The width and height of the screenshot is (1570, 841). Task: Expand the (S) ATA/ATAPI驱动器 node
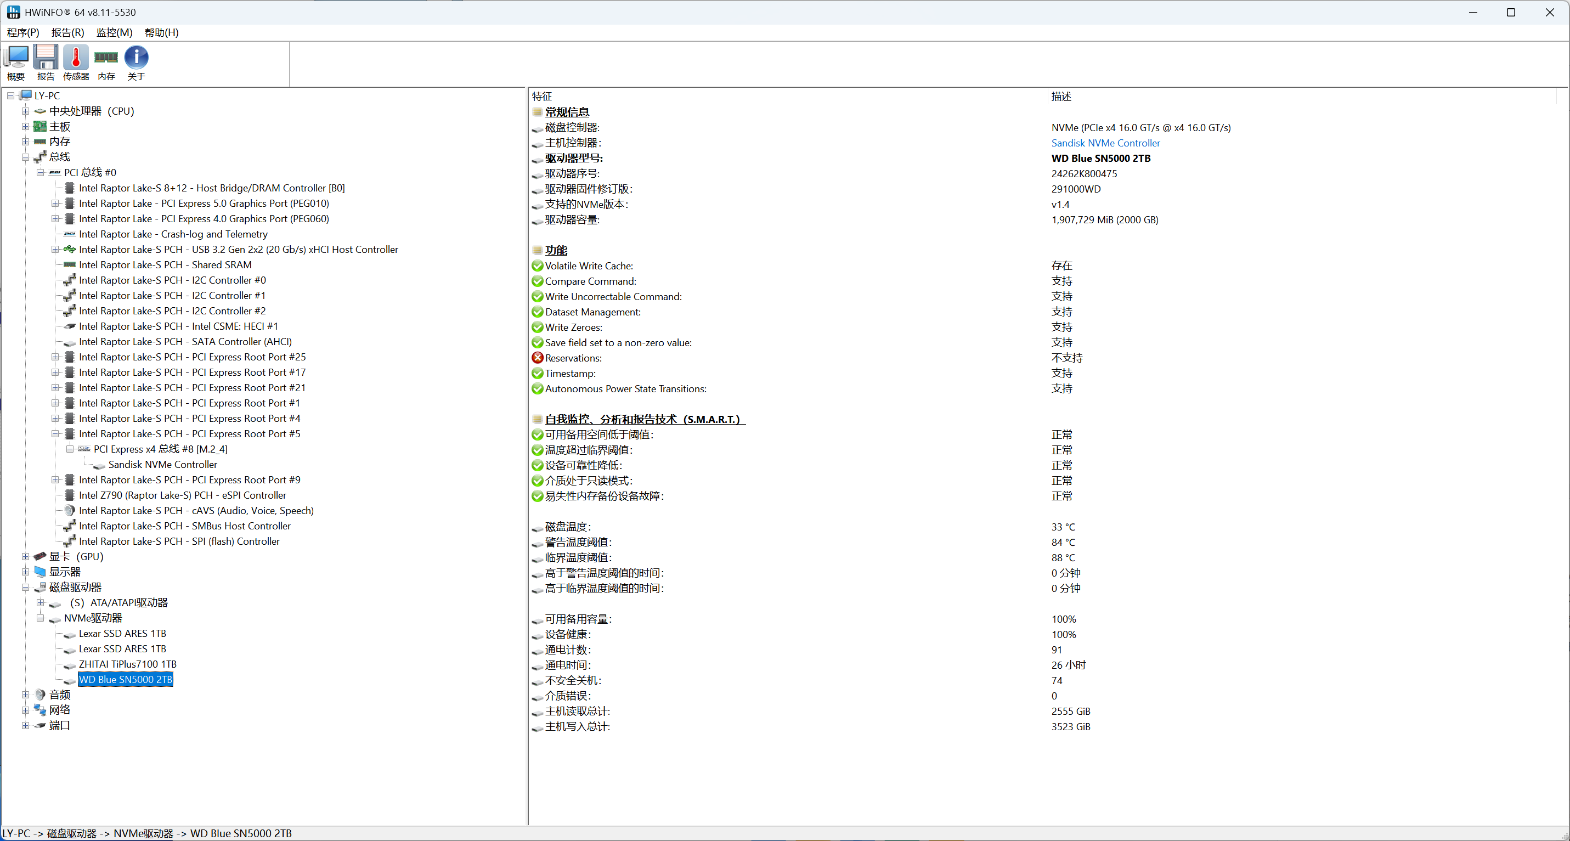pos(40,603)
